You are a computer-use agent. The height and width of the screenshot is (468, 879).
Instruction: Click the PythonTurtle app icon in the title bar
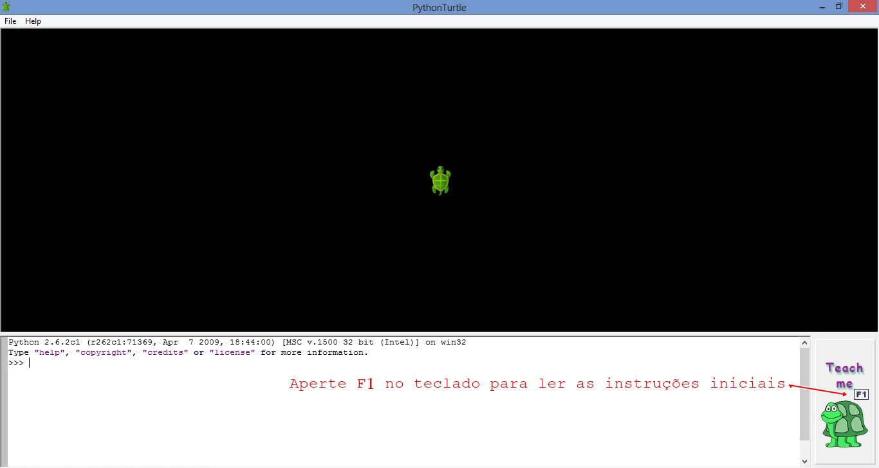(x=6, y=7)
